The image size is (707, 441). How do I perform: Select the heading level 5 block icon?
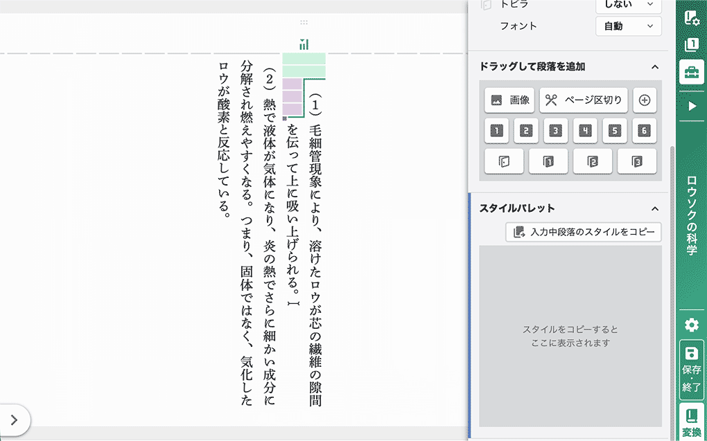(615, 131)
